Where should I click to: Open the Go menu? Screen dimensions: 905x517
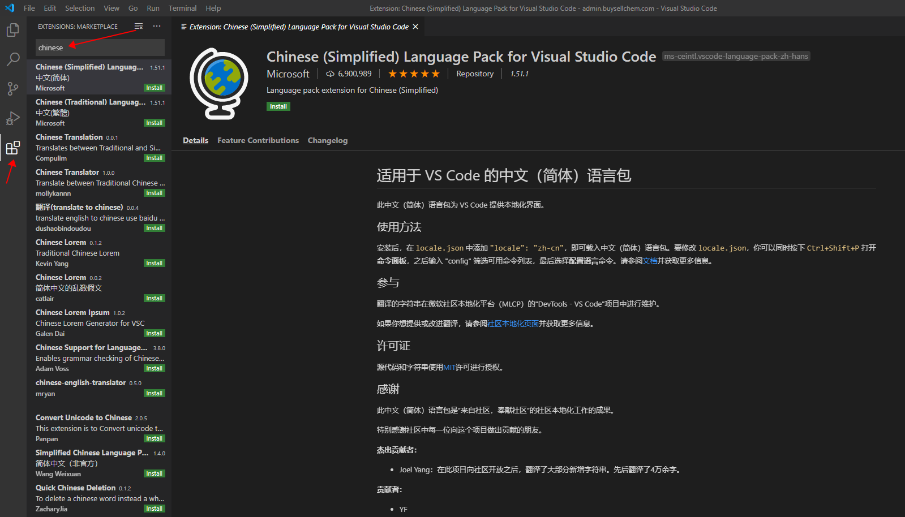[133, 8]
